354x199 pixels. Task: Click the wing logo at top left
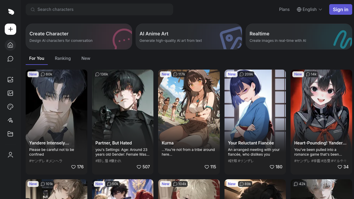[x=11, y=12]
